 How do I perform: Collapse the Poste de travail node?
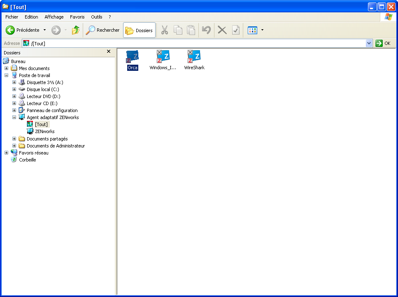coord(6,75)
